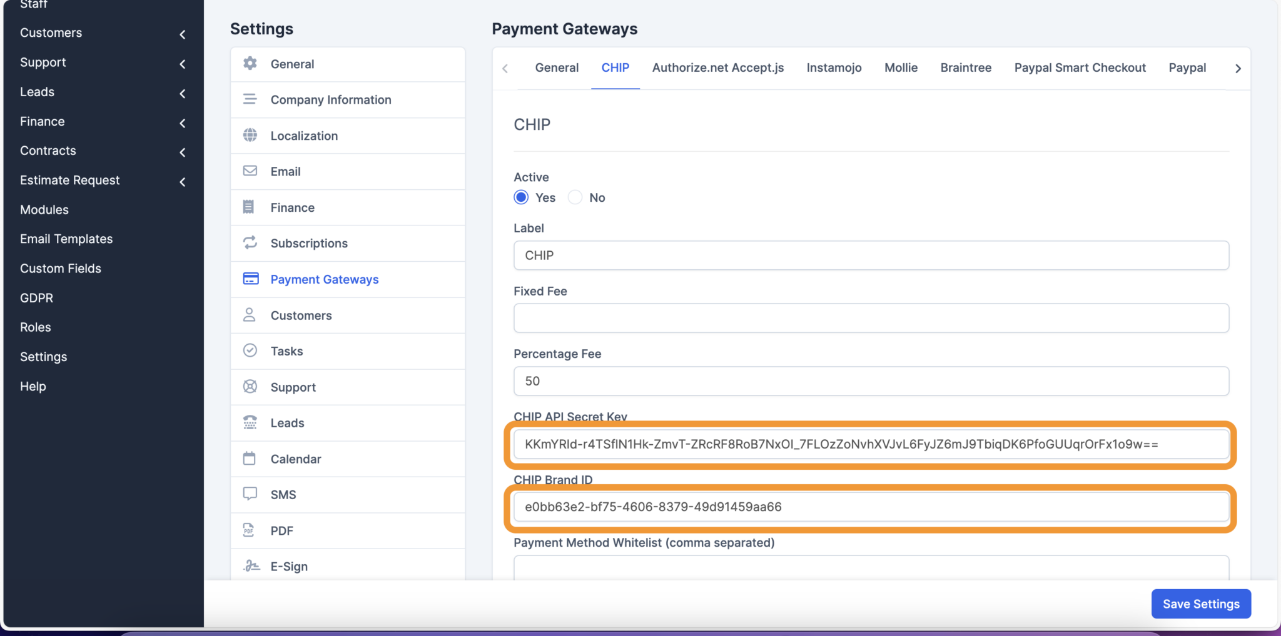The image size is (1281, 636).
Task: Click the Save Settings button
Action: 1200,604
